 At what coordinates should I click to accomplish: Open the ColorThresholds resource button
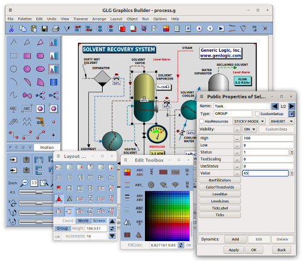tap(220, 187)
